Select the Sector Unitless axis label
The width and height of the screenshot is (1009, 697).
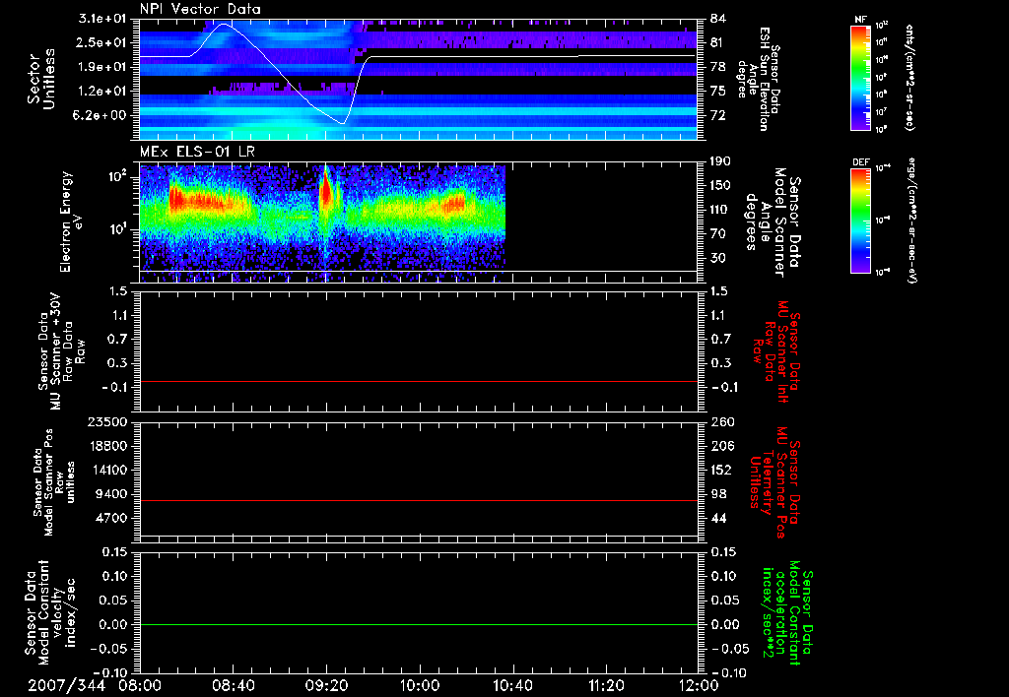pyautogui.click(x=41, y=79)
